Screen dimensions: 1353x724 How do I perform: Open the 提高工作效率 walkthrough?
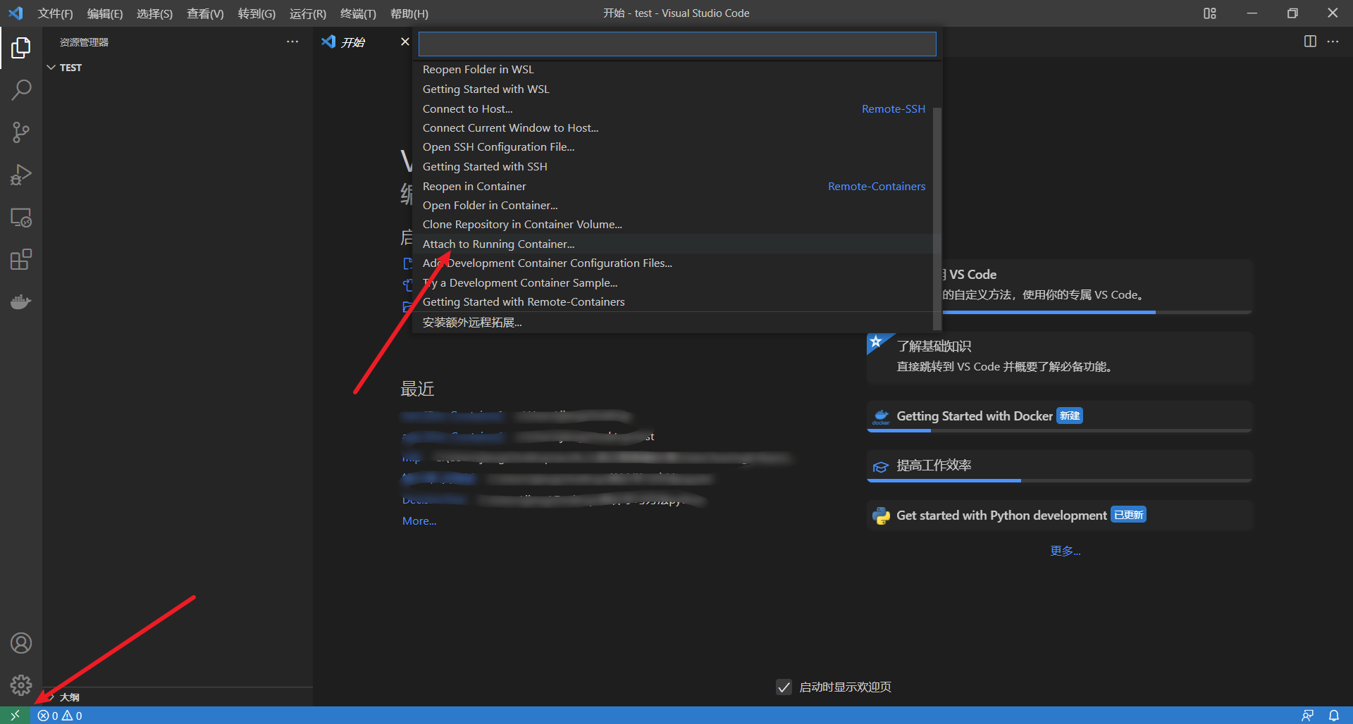pyautogui.click(x=1059, y=466)
